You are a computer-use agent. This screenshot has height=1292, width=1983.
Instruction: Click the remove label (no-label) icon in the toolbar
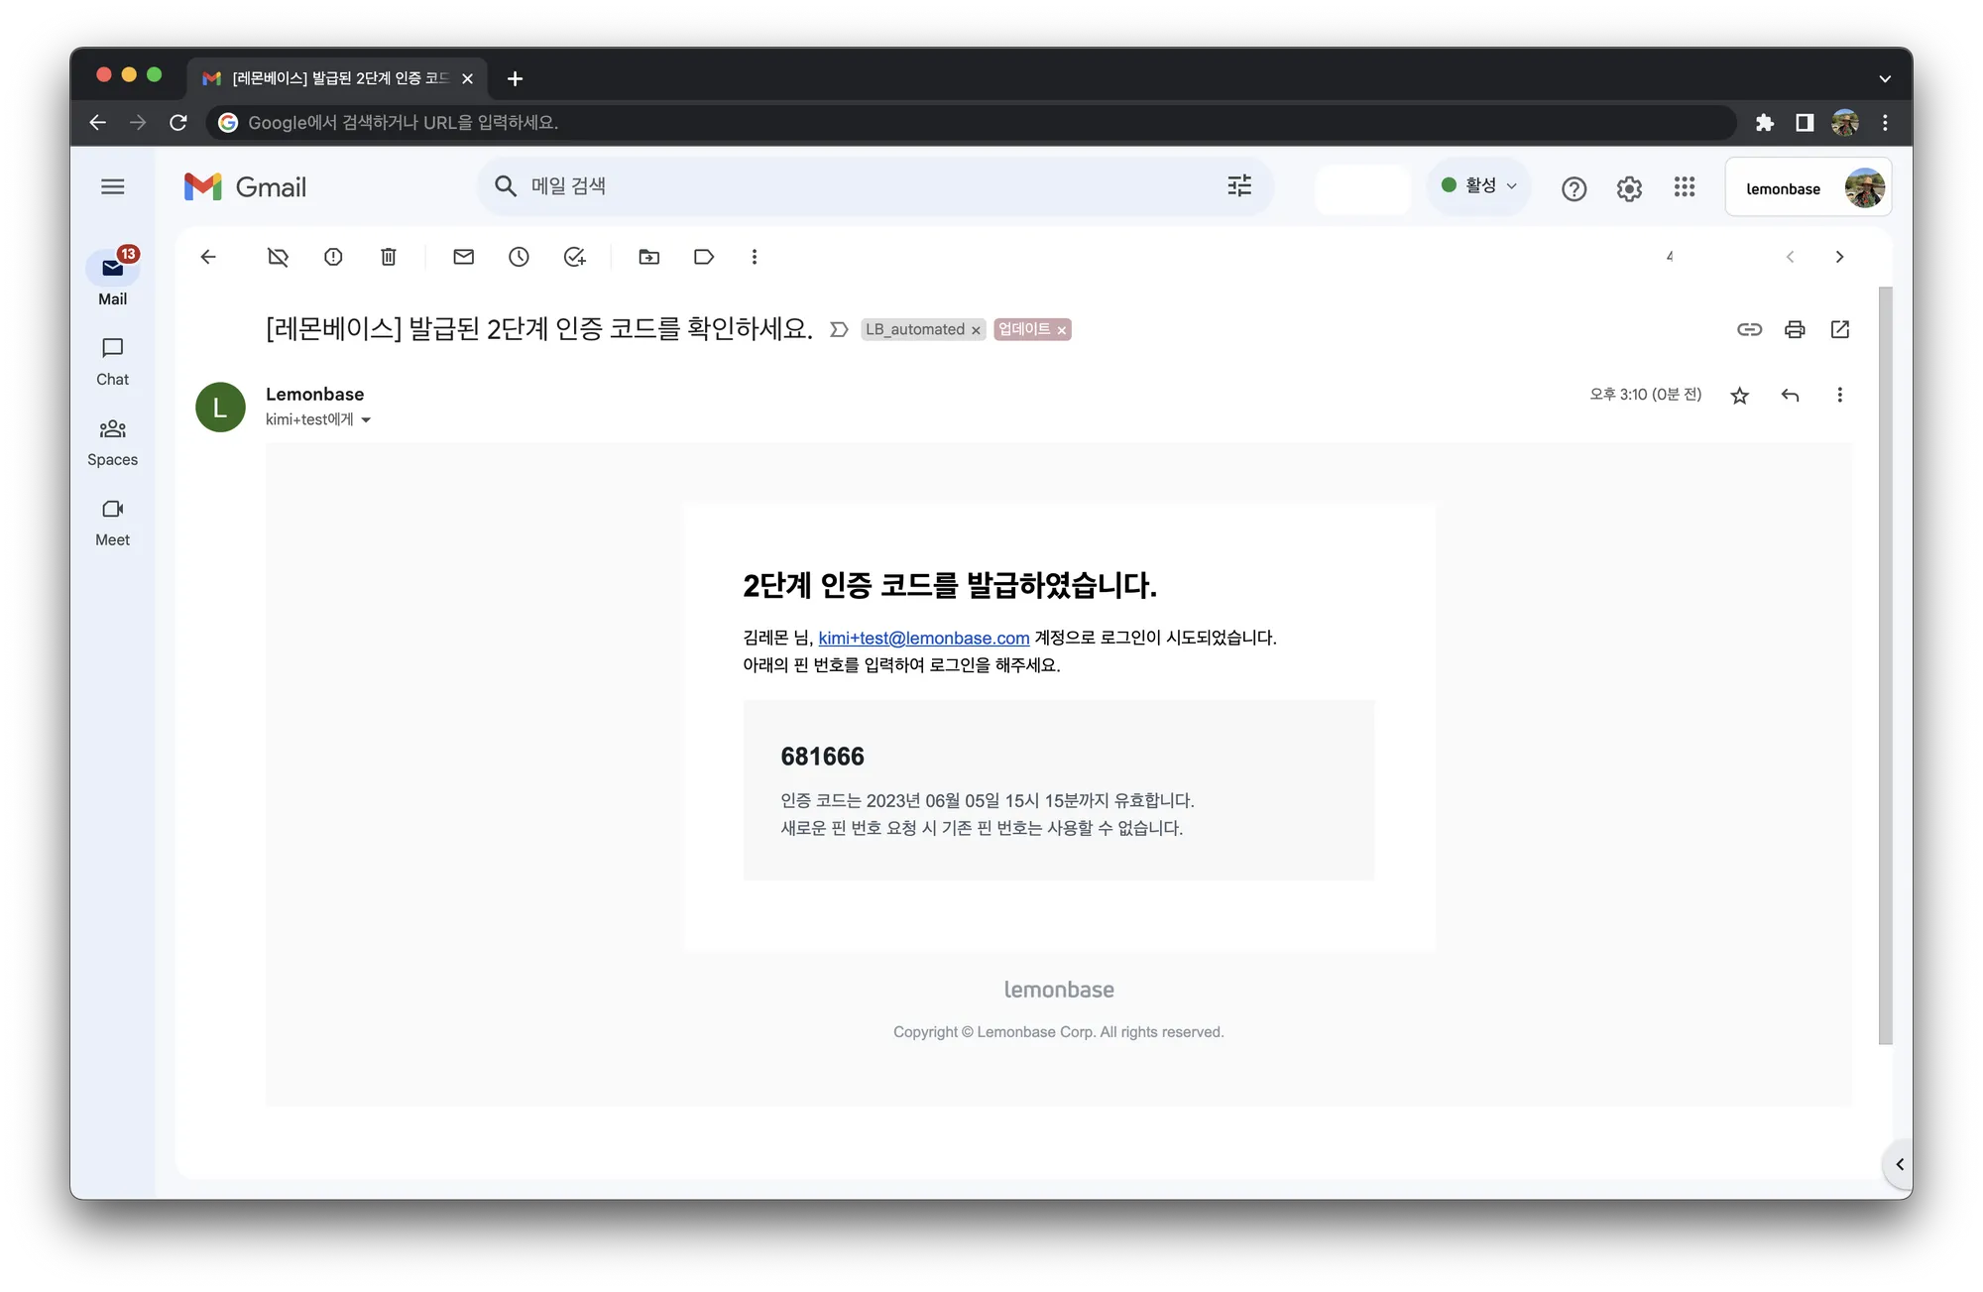[278, 257]
